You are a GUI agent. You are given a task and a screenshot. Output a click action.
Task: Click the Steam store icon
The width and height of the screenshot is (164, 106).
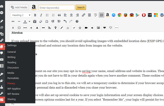(x=150, y=15)
